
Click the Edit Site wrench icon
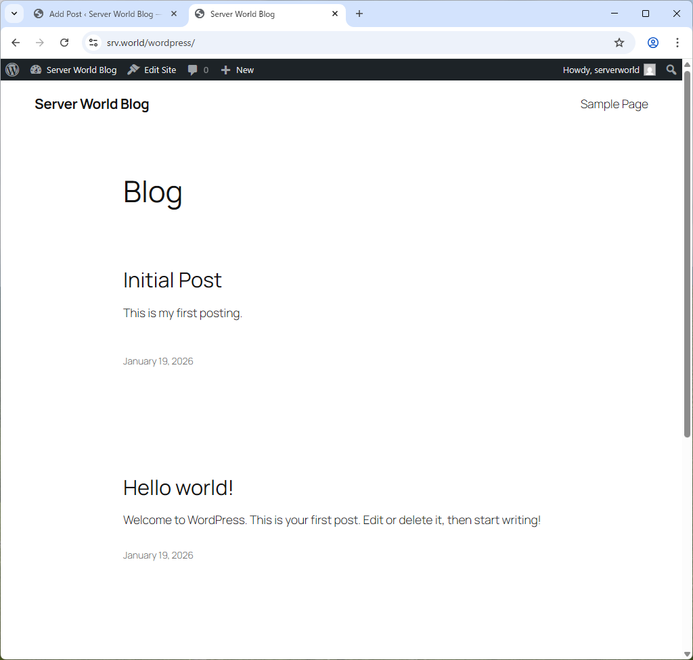click(x=133, y=70)
